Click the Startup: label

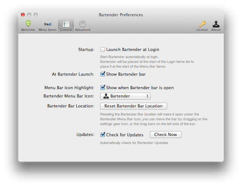86,50
